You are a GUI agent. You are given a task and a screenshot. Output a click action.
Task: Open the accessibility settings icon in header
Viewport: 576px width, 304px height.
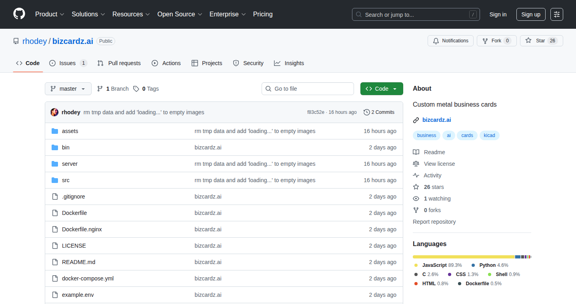click(x=557, y=14)
